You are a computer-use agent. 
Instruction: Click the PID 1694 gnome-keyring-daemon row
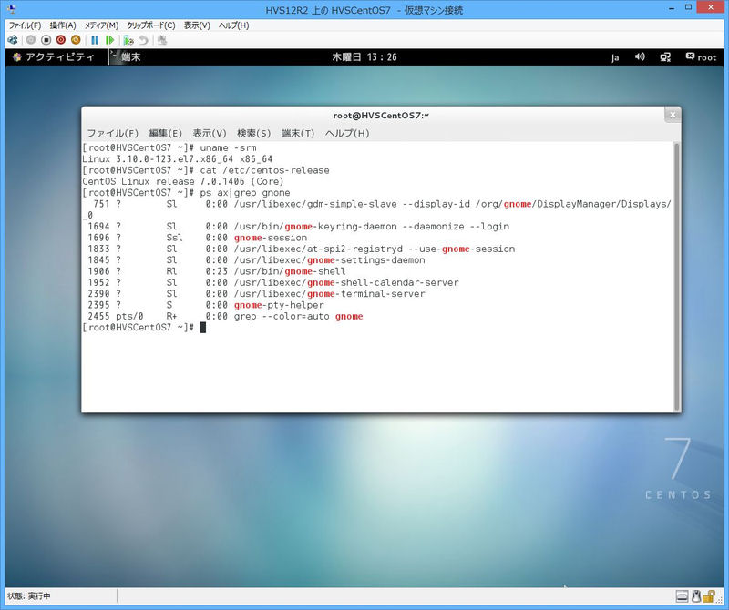(x=298, y=227)
